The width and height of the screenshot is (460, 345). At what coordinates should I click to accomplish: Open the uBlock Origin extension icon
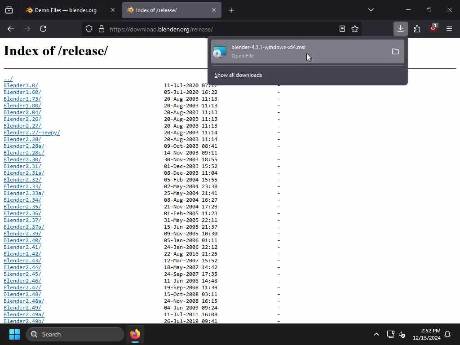pos(433,28)
